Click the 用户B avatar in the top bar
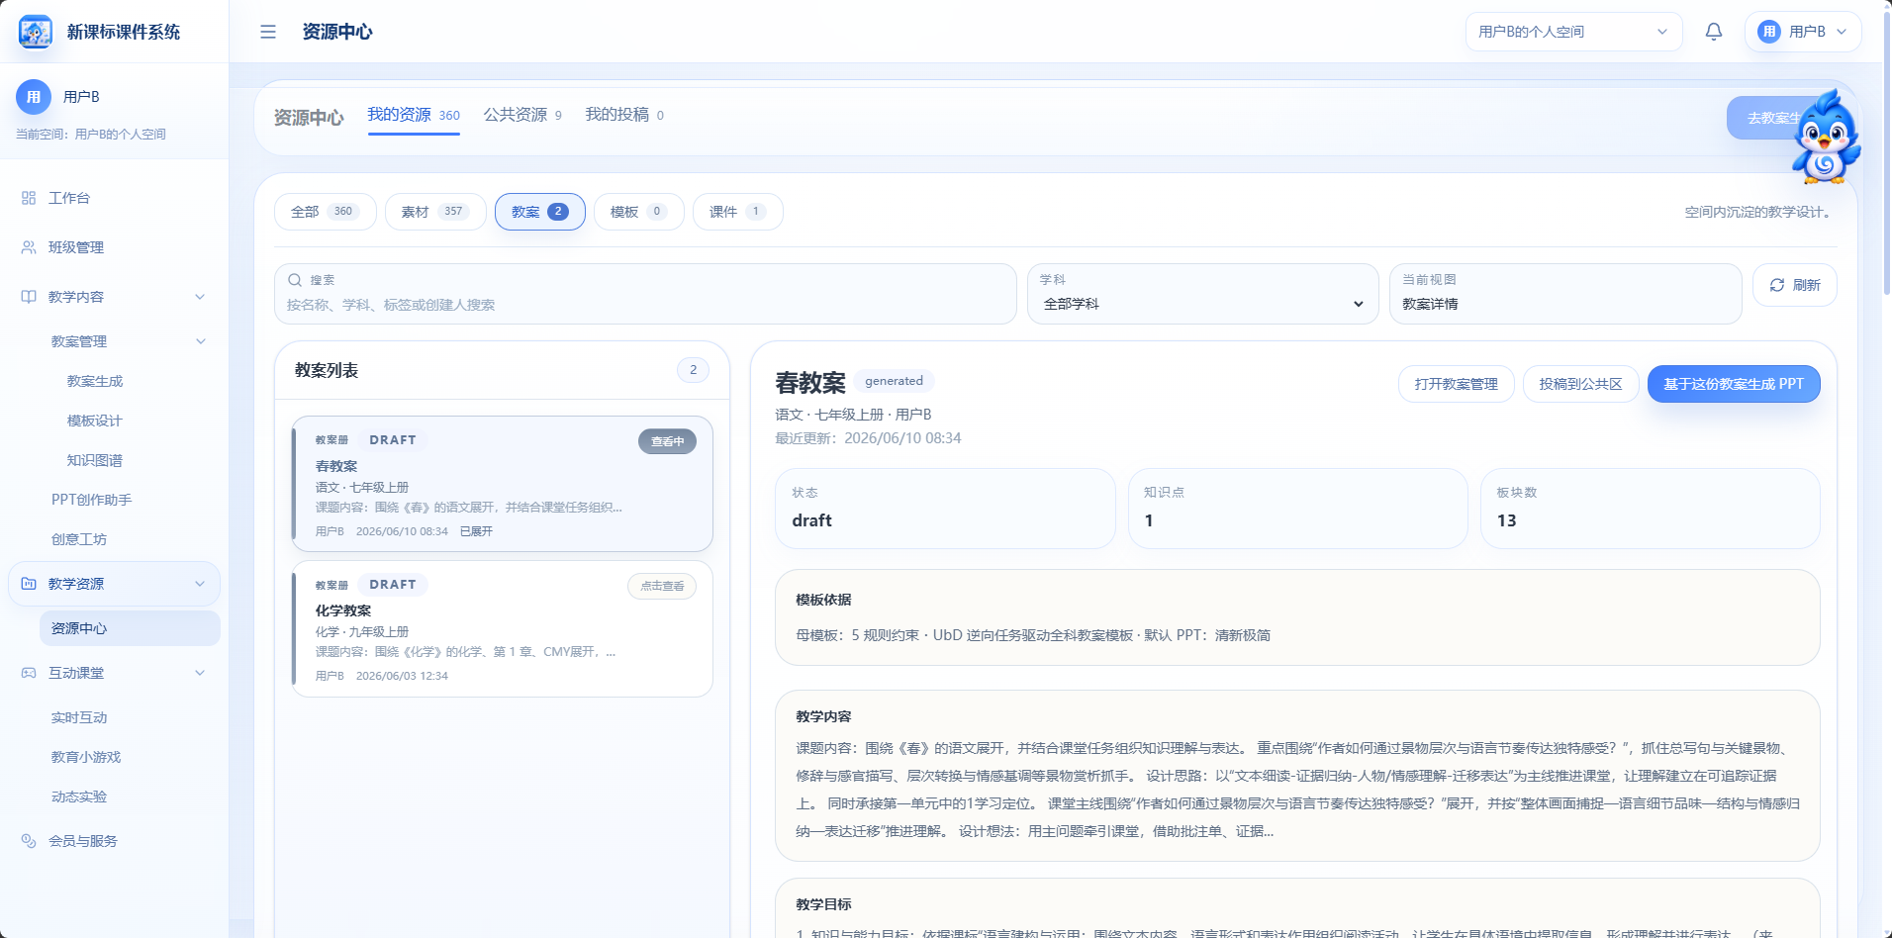 coord(1768,32)
